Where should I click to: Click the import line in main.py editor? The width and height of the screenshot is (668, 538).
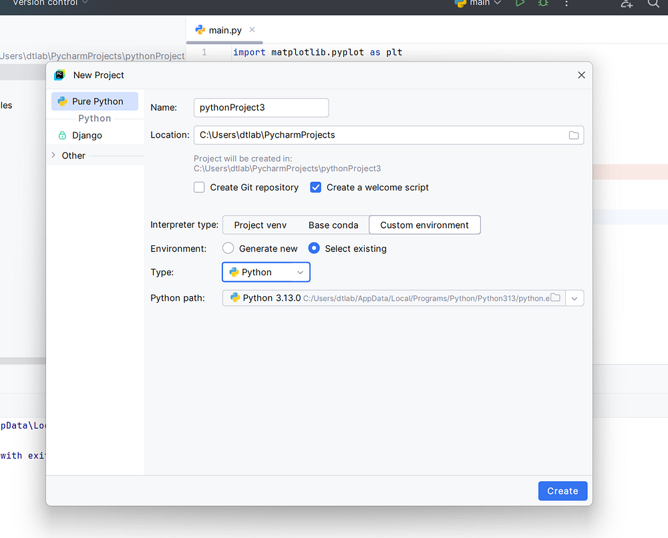pyautogui.click(x=317, y=52)
